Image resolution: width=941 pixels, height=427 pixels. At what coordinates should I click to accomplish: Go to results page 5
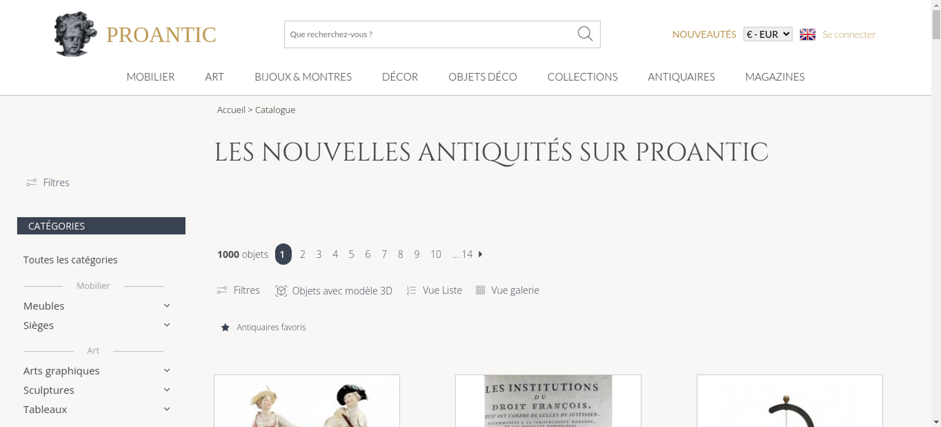tap(351, 254)
